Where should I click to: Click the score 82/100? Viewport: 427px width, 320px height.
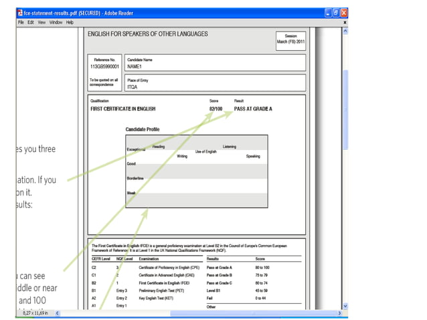click(216, 108)
